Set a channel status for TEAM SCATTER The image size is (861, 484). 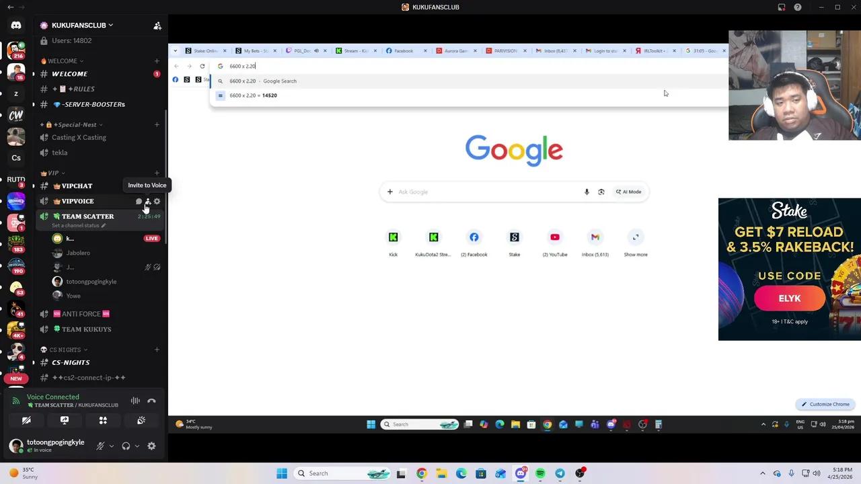point(79,225)
